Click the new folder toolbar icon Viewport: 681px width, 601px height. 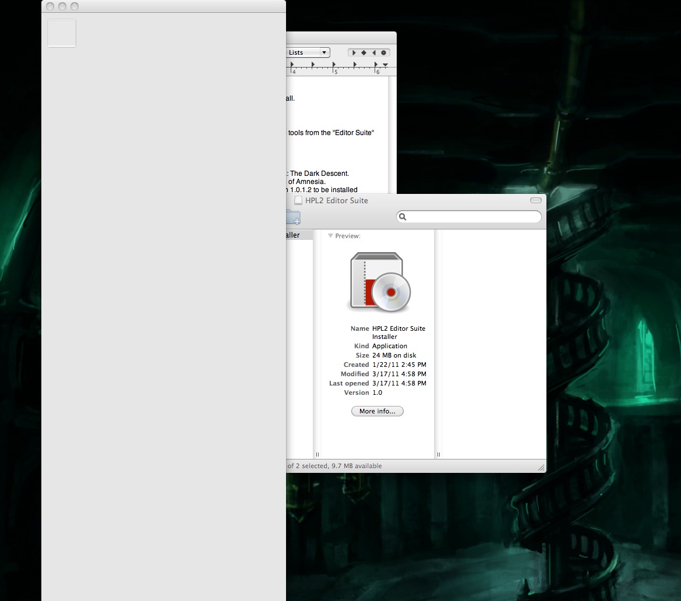[293, 218]
